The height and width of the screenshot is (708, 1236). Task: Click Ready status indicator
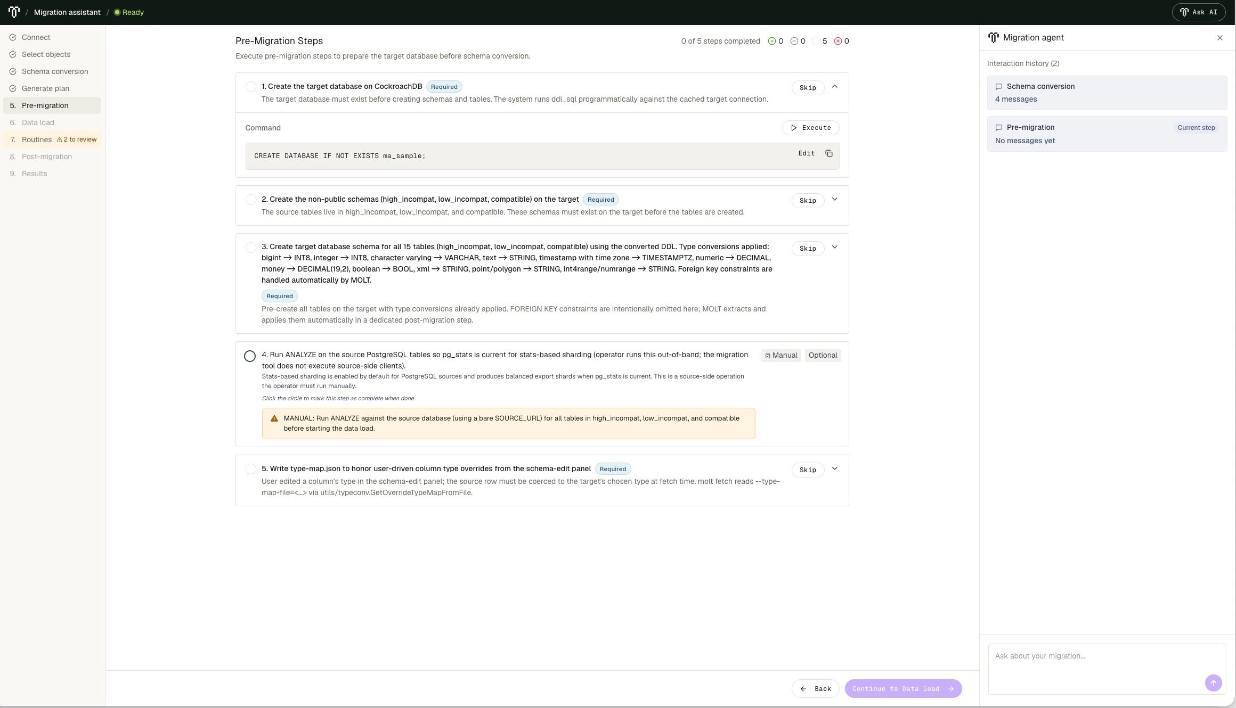129,12
